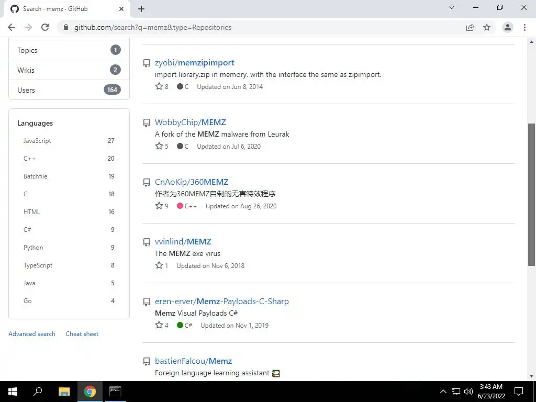Image resolution: width=536 pixels, height=402 pixels.
Task: Click gray C language dot on memzipimport
Action: point(180,86)
